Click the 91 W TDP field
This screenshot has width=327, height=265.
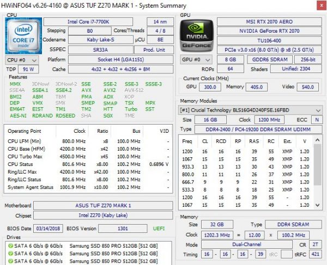coord(28,69)
